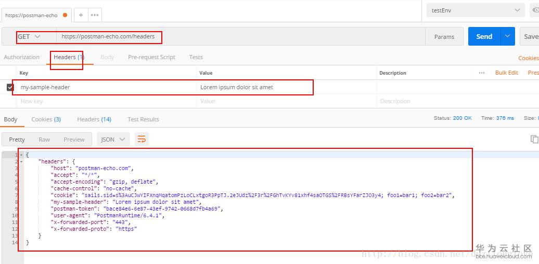Click the Key column header
The height and width of the screenshot is (264, 539).
coord(24,73)
